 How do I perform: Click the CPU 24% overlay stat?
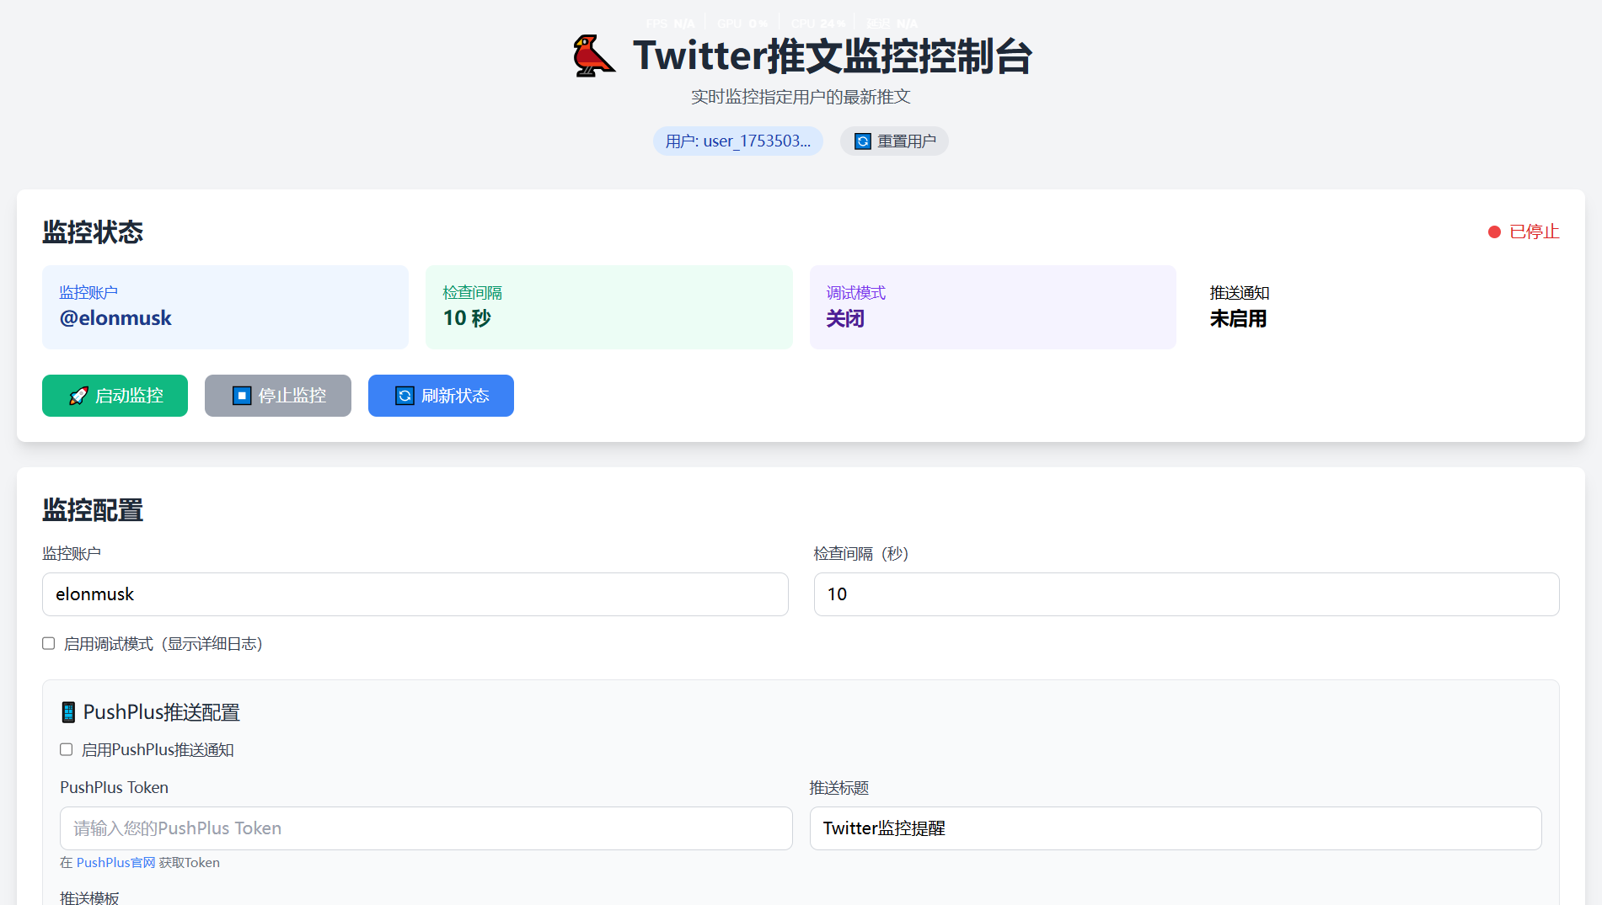(818, 24)
